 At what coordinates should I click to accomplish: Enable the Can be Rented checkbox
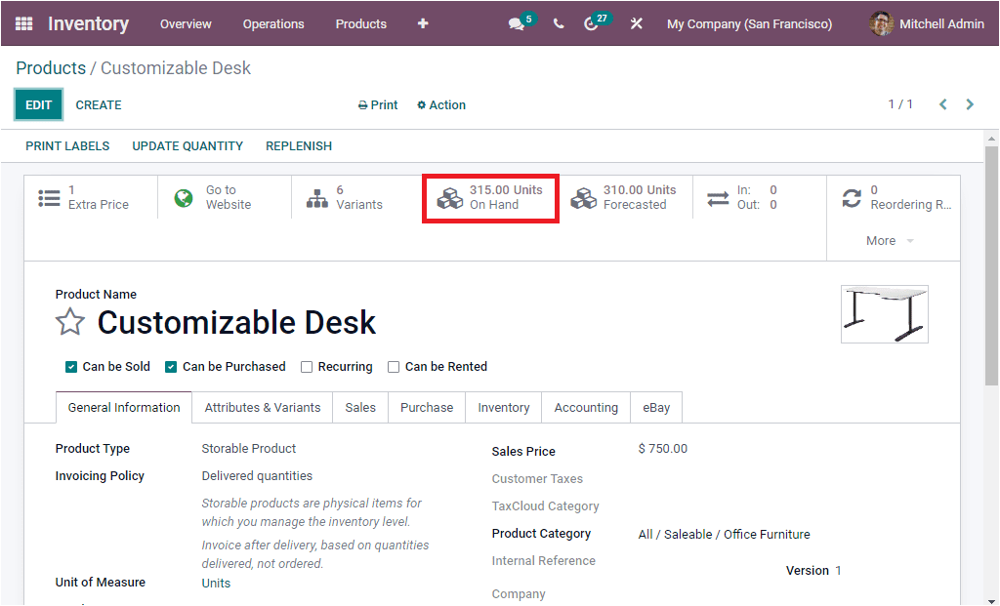pos(393,366)
